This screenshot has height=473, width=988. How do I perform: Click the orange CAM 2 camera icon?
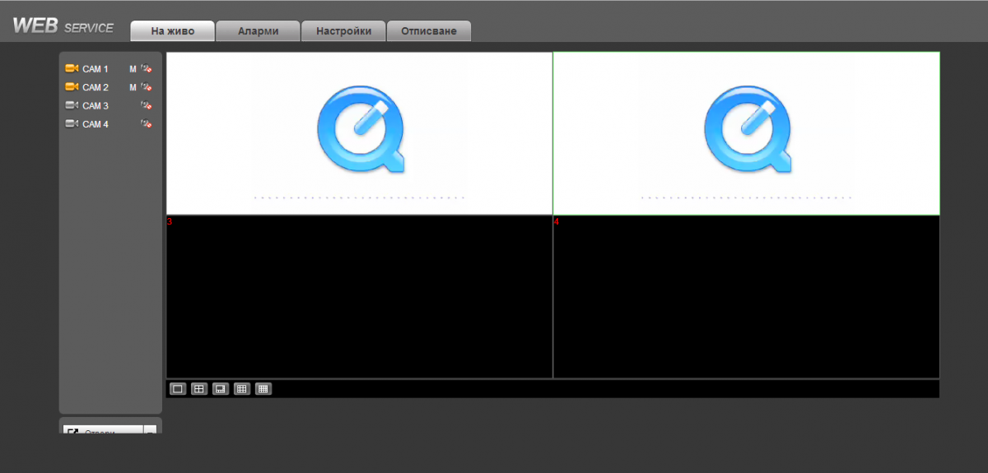point(71,87)
